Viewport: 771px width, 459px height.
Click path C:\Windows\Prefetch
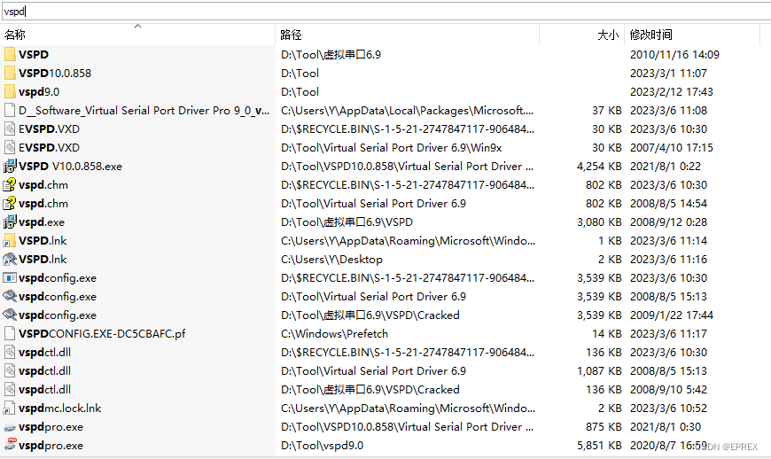[x=334, y=334]
